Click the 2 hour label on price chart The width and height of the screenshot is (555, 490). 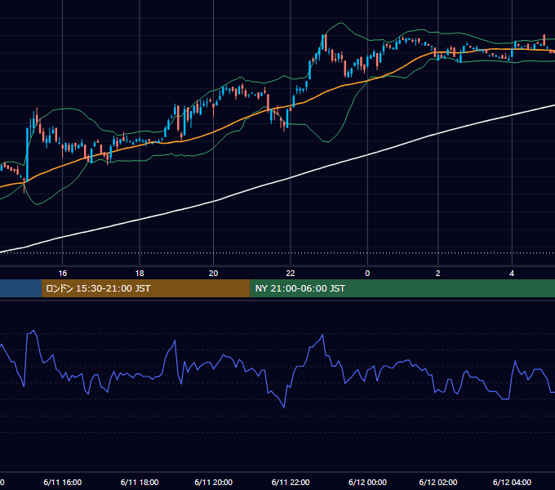[437, 274]
